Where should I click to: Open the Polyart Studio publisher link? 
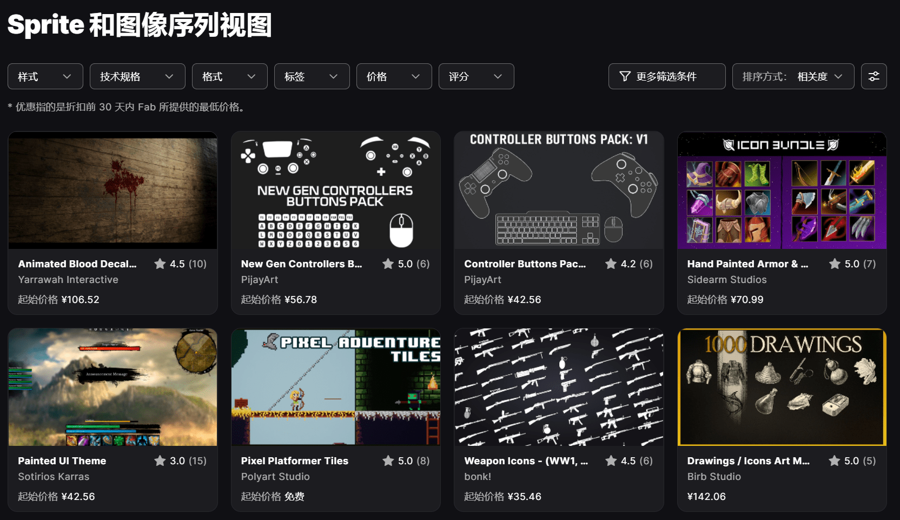pyautogui.click(x=275, y=477)
